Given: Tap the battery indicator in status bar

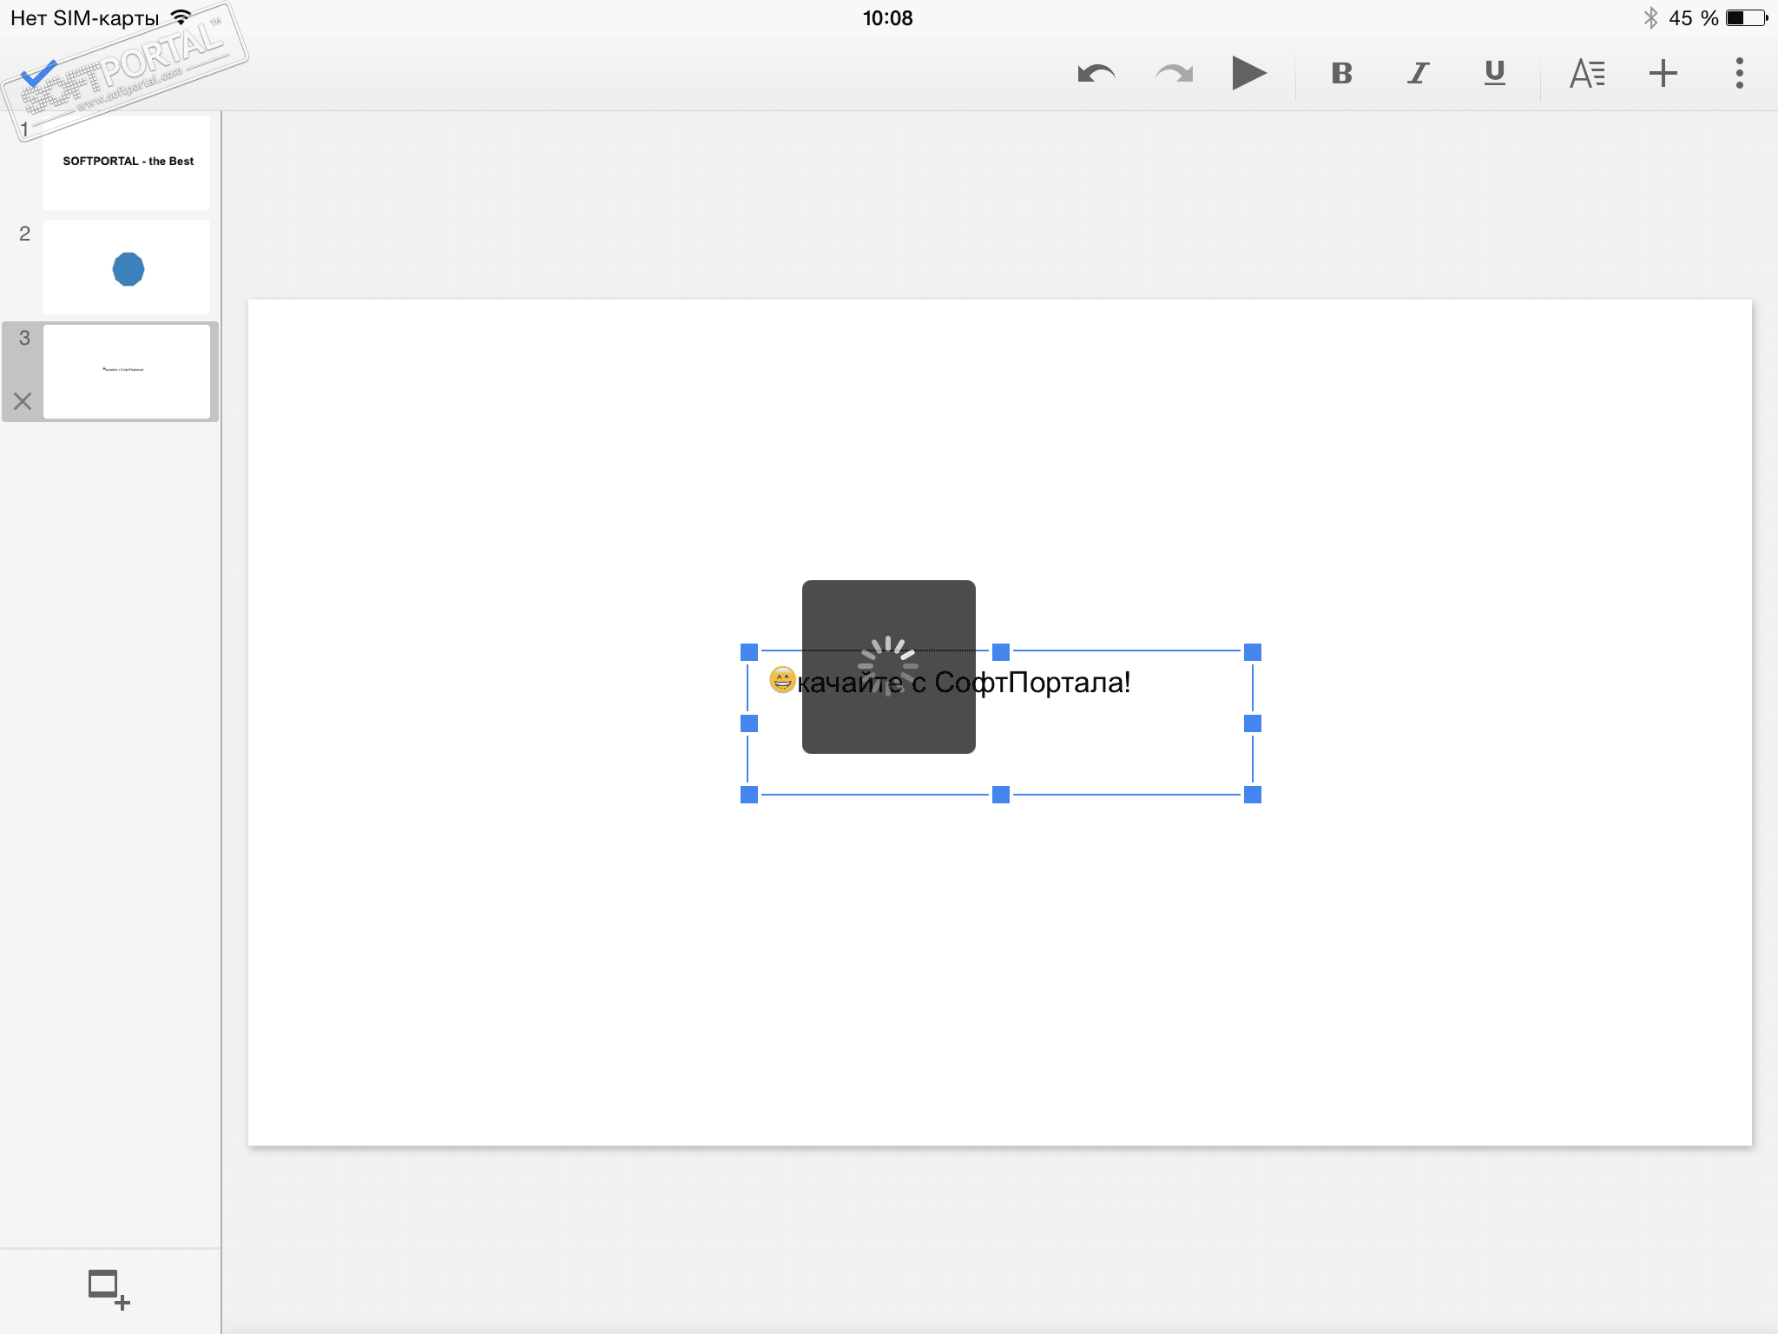Looking at the screenshot, I should pos(1746,18).
